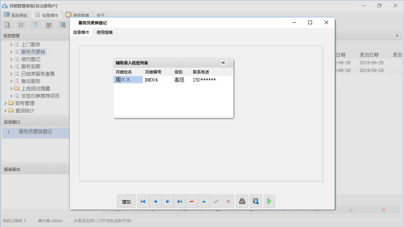Screen dimensions: 404x227
Task: Minimize the 服务员更换登记 dialog
Action: [x=294, y=23]
